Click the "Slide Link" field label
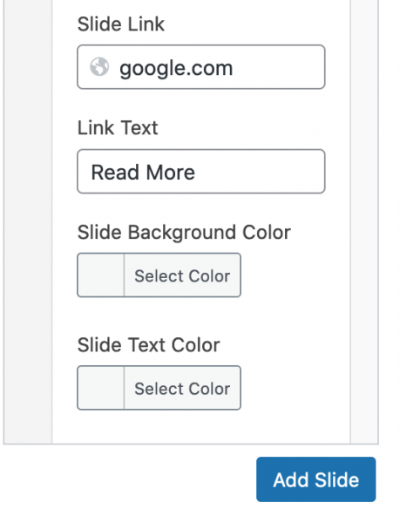 pos(121,24)
